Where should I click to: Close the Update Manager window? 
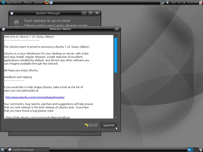pos(97,13)
